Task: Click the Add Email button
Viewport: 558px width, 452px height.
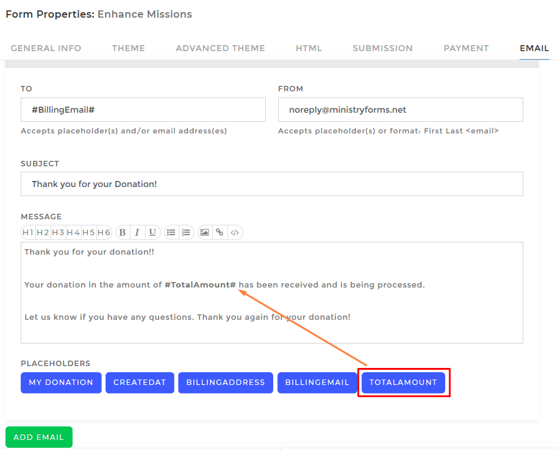Action: (x=39, y=437)
